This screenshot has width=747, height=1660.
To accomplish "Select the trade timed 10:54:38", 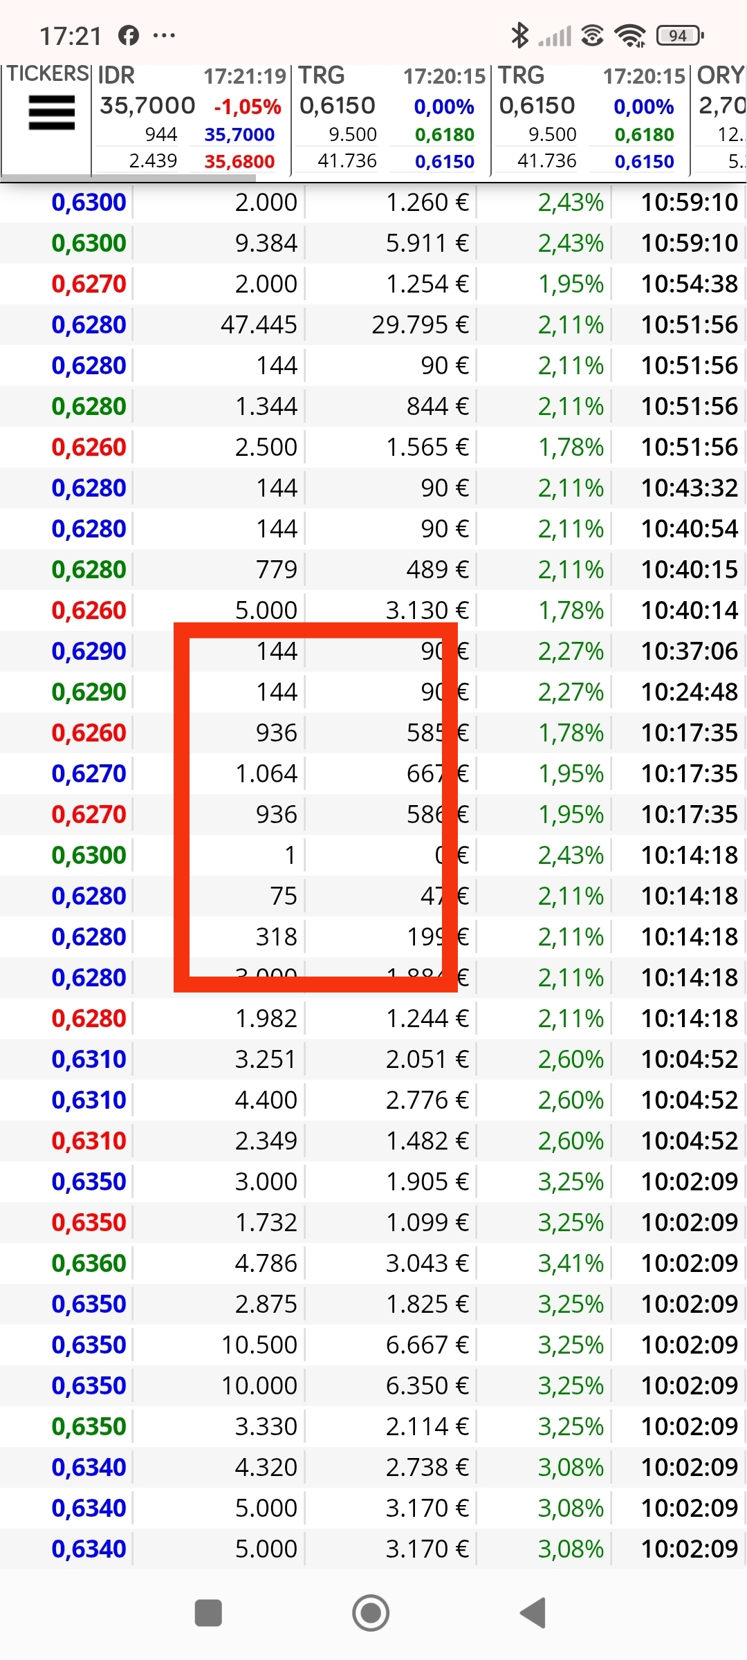I will click(373, 284).
